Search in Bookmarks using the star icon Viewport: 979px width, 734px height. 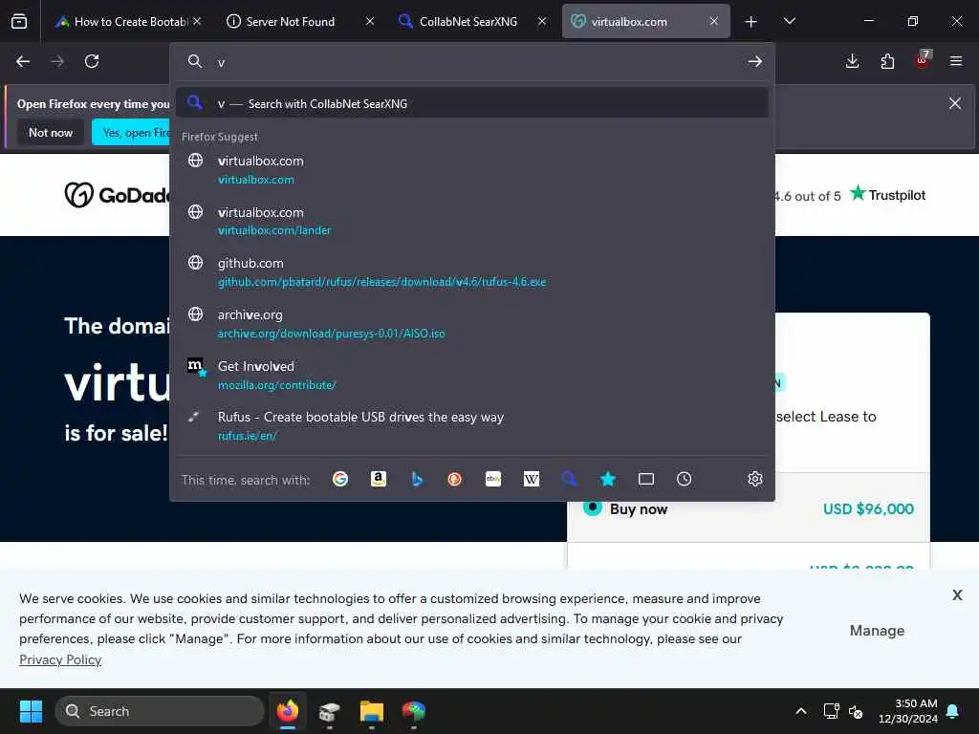[608, 479]
